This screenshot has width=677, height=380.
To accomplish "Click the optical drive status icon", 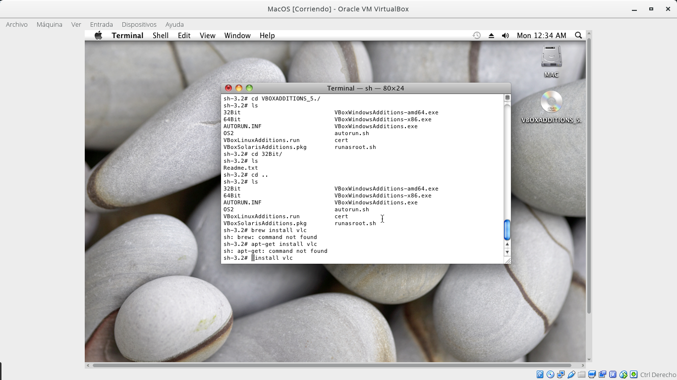I will (x=551, y=375).
